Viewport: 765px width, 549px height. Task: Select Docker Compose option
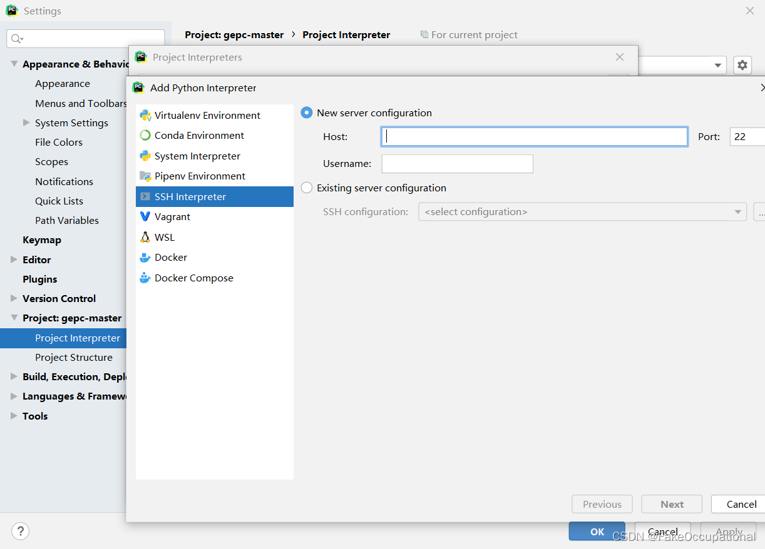click(x=214, y=278)
